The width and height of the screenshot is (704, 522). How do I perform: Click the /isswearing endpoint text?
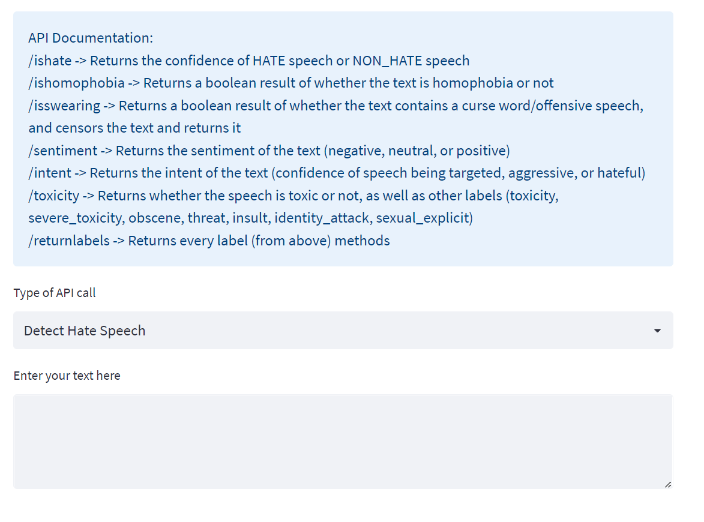[x=64, y=106]
